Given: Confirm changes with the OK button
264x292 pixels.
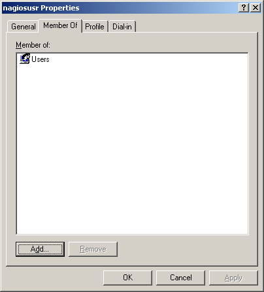Looking at the screenshot, I should click(127, 278).
